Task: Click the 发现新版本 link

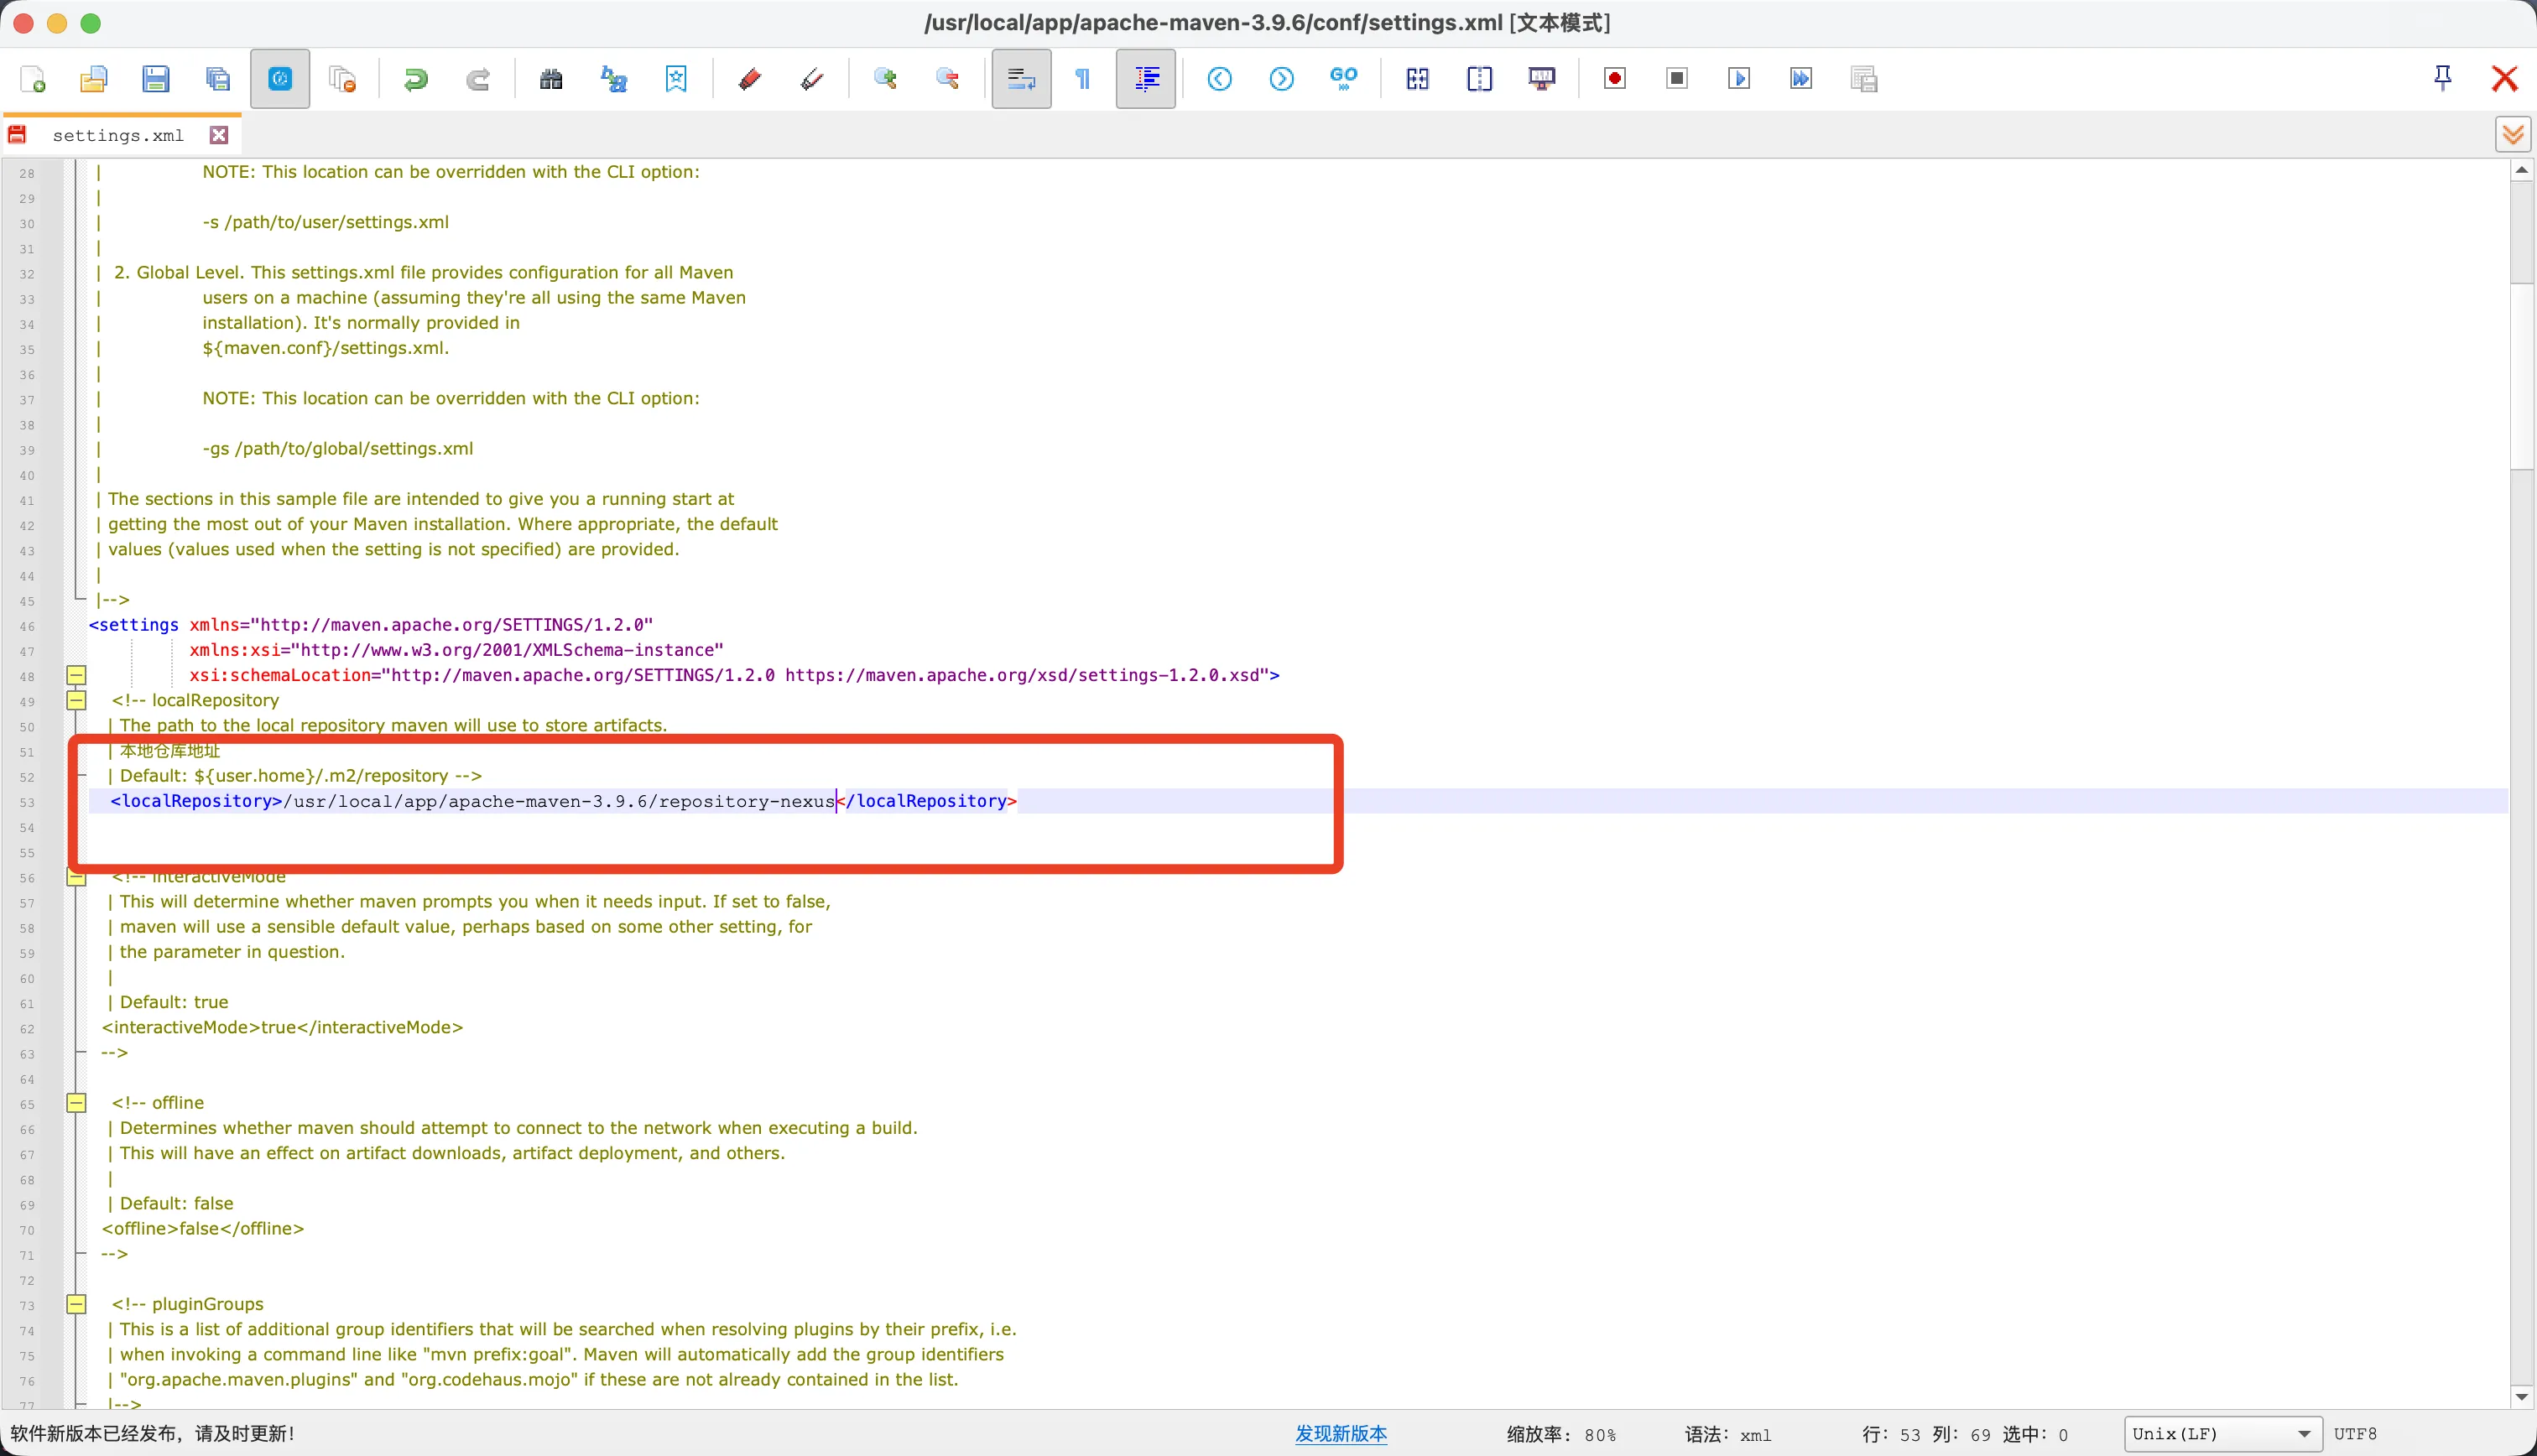Action: [1340, 1433]
